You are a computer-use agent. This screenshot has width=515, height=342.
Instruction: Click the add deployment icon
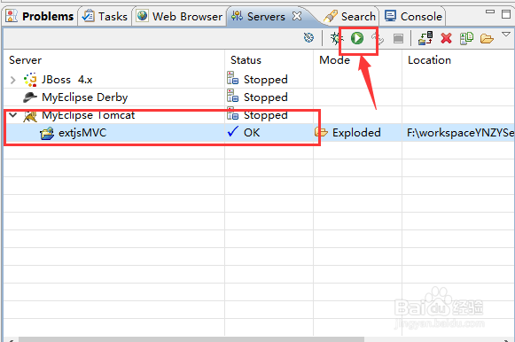point(425,38)
